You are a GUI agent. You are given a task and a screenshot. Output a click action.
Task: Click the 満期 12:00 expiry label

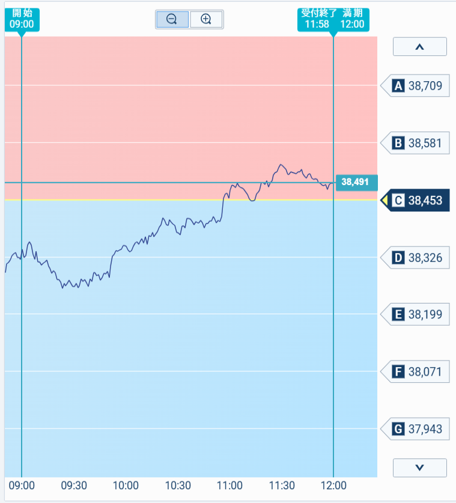[352, 19]
